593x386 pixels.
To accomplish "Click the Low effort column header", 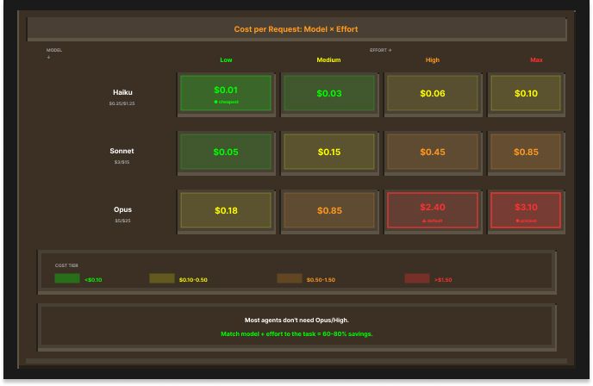I will pos(226,59).
